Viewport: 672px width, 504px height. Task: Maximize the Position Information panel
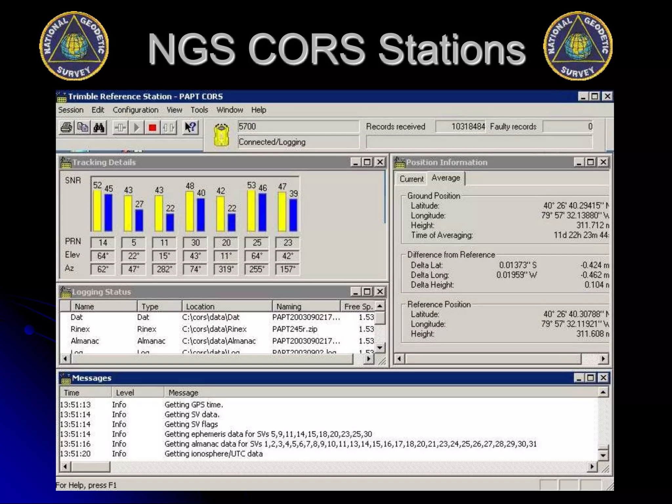pyautogui.click(x=591, y=162)
